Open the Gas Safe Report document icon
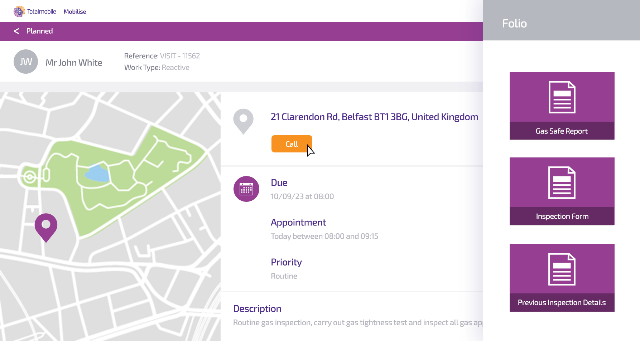Image resolution: width=640 pixels, height=341 pixels. point(562,97)
